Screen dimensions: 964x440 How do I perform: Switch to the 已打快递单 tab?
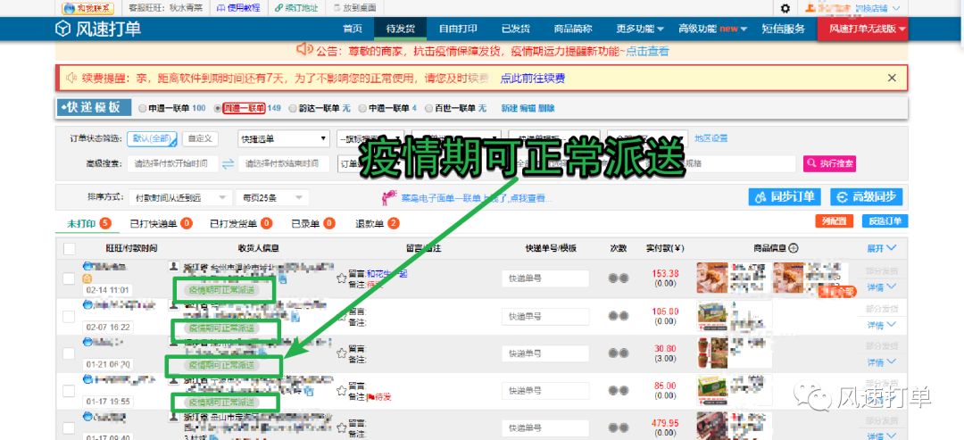click(x=161, y=224)
